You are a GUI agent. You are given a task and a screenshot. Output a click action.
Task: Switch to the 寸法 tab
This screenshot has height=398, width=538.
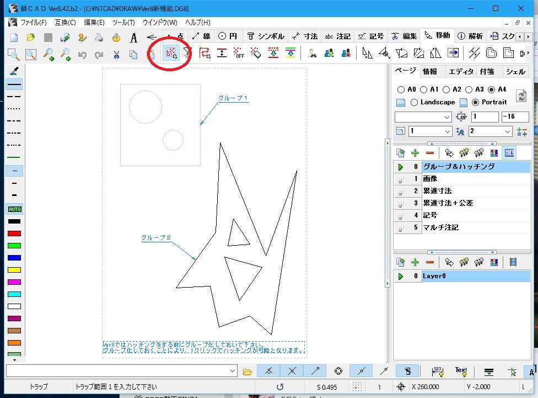point(305,36)
